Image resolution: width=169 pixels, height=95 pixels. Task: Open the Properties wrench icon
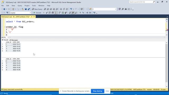click(123, 9)
